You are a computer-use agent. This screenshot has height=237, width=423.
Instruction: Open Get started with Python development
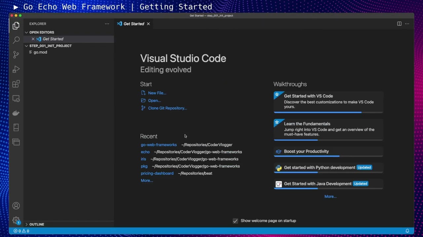pos(328,168)
